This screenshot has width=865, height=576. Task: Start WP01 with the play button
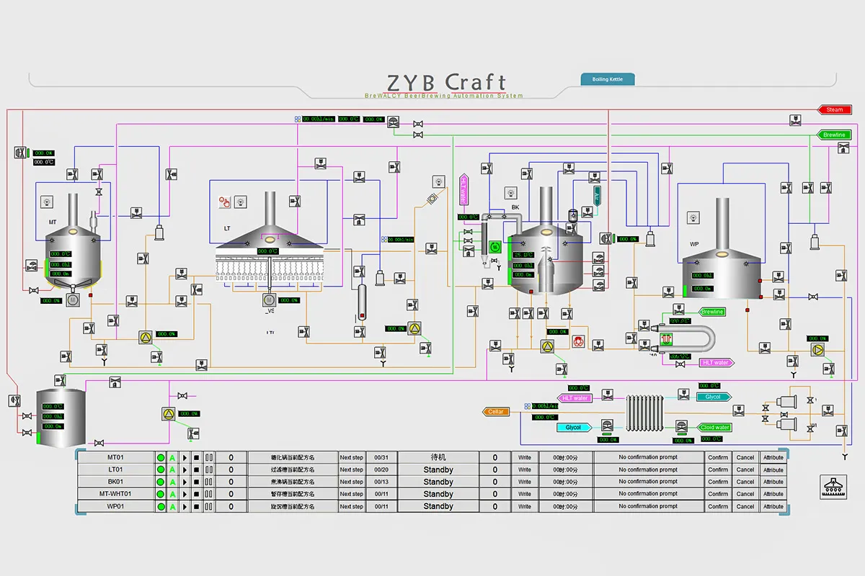pyautogui.click(x=185, y=506)
